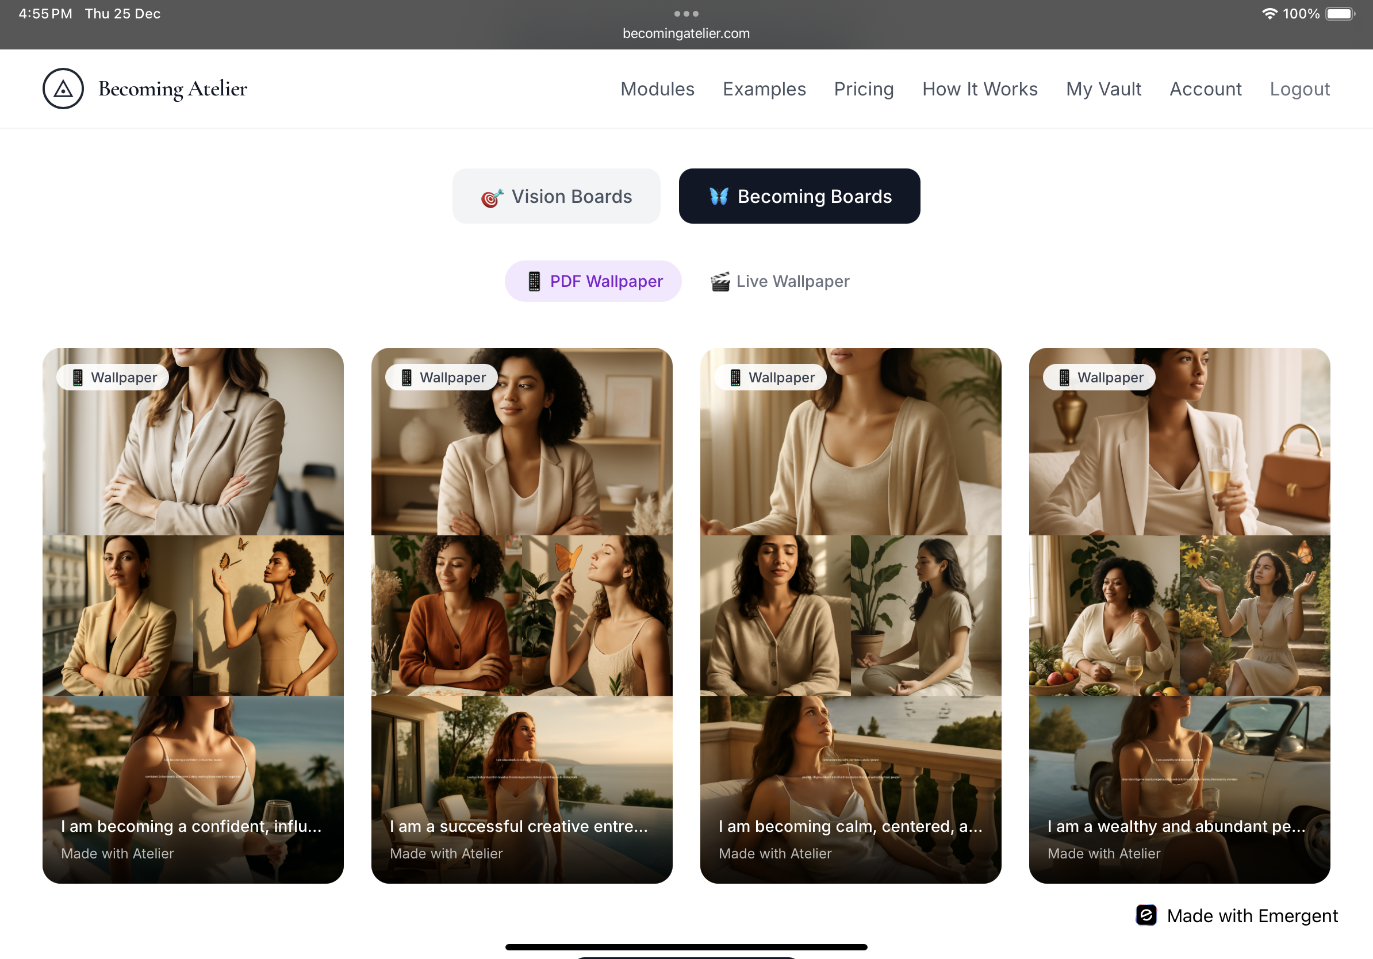Click the Becoming Atelier logo icon
1373x959 pixels.
[63, 88]
